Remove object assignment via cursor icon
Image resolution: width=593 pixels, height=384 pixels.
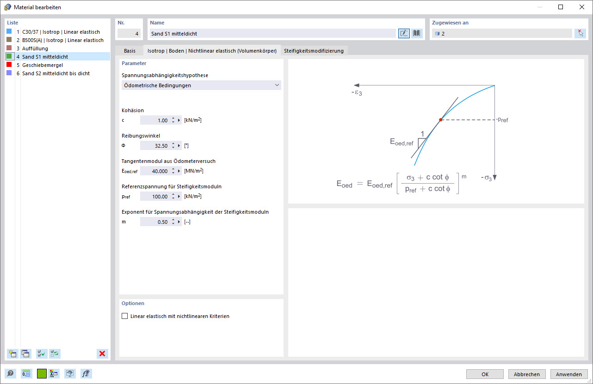pos(580,33)
